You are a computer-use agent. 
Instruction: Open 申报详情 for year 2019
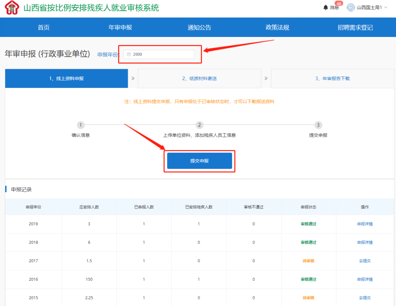point(364,224)
